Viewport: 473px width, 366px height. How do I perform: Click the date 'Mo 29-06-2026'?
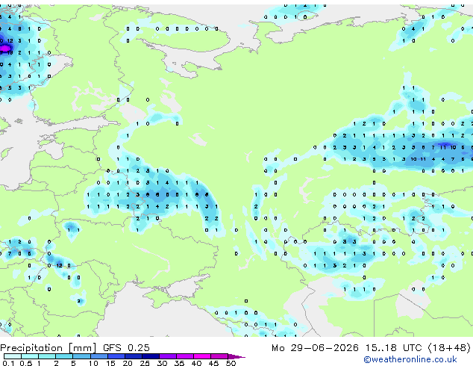pyautogui.click(x=316, y=348)
